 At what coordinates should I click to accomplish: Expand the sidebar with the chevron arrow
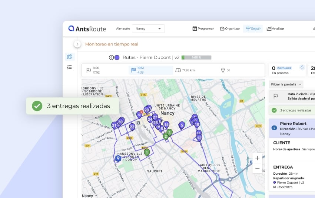(77, 44)
